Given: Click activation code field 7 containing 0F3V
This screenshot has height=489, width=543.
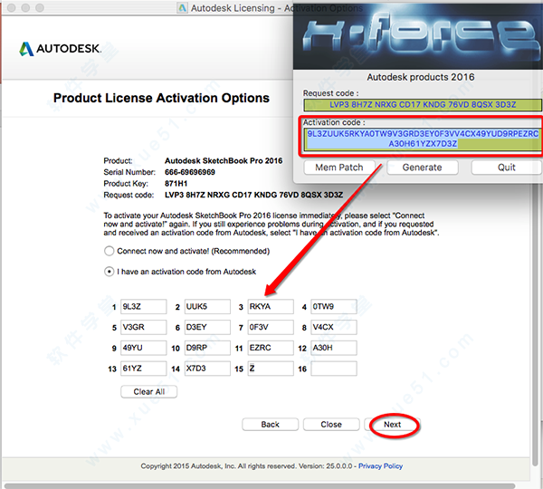Looking at the screenshot, I should point(271,327).
